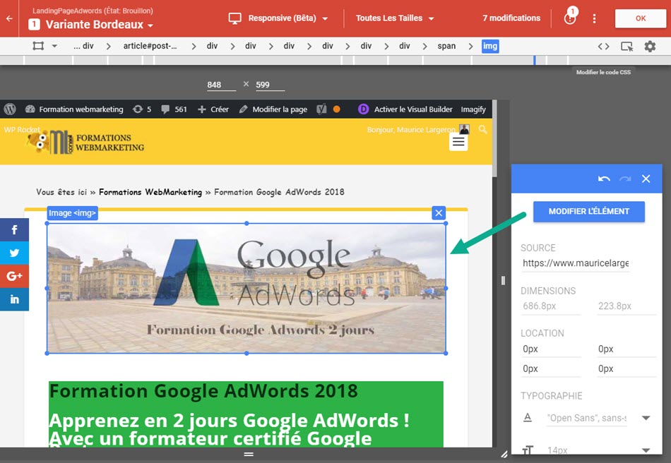Click the font family underlined A icon

click(528, 417)
